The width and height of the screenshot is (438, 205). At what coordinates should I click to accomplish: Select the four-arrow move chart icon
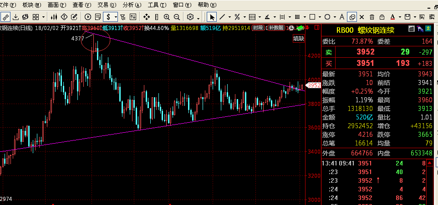click(x=147, y=17)
